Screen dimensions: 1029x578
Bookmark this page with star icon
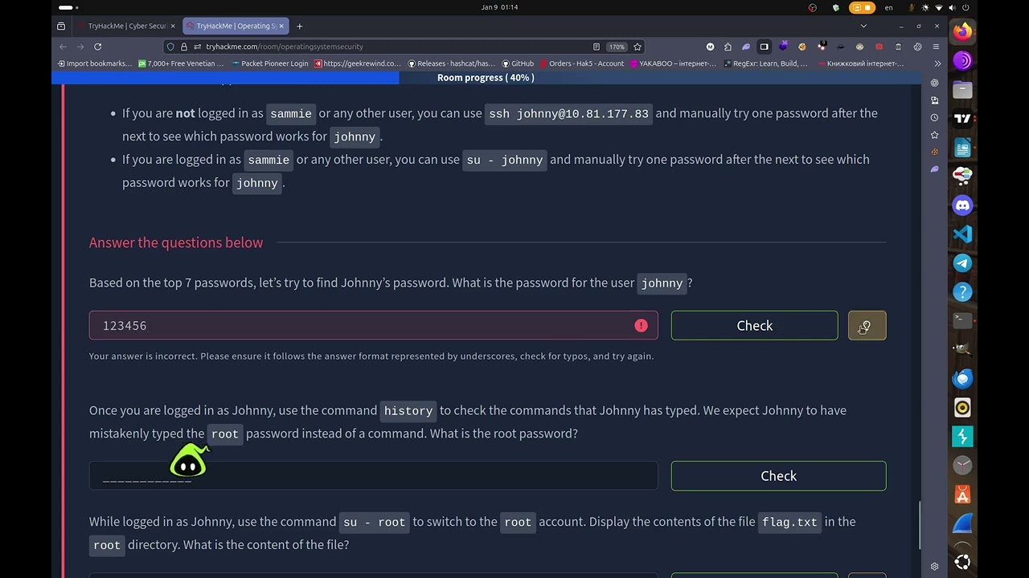point(637,47)
